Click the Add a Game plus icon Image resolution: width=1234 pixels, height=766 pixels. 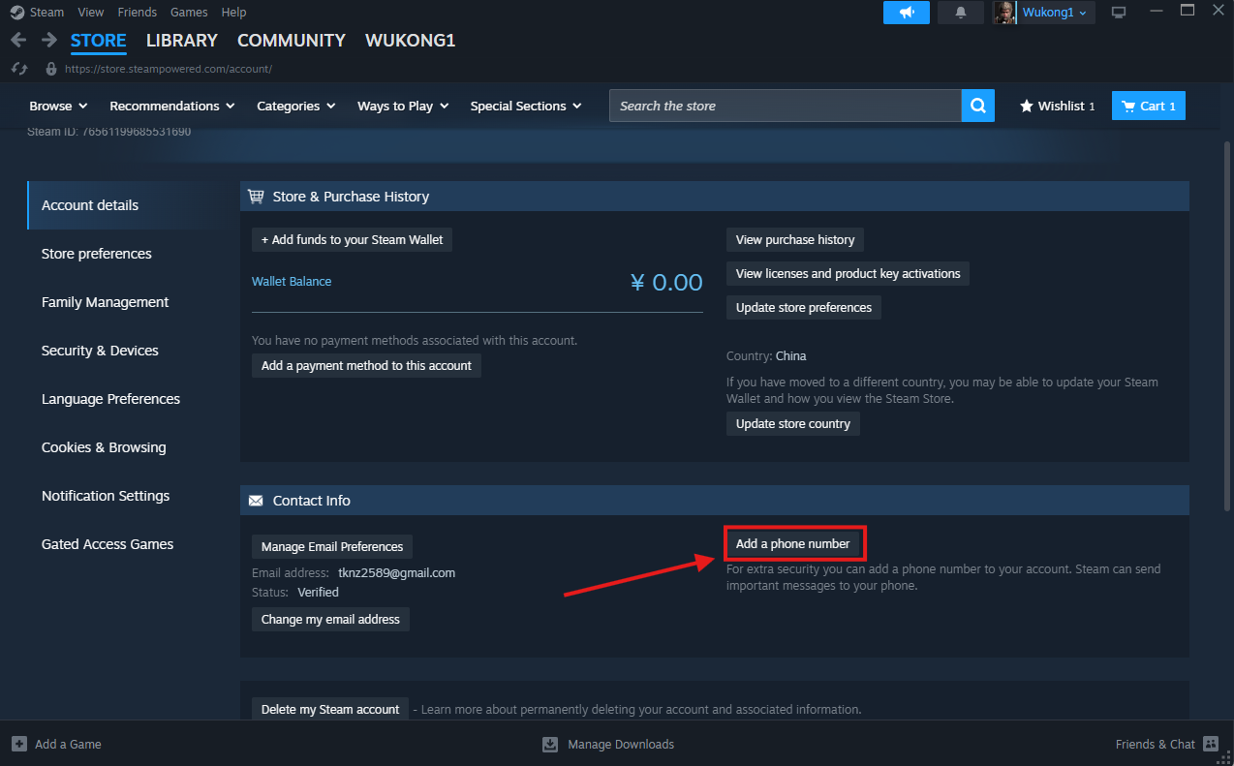(19, 744)
